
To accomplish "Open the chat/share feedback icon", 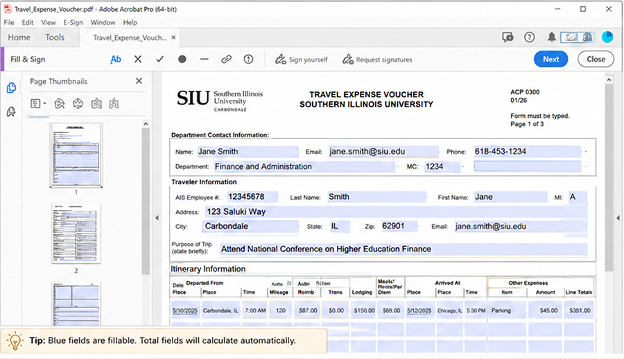I will coord(508,37).
